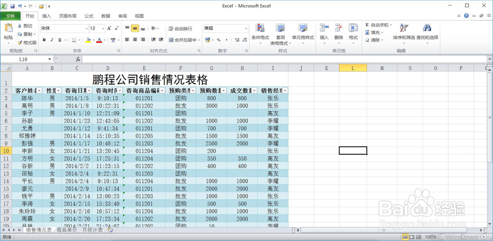The image size is (493, 241).
Task: Toggle Wrap Text (自动换行)
Action: click(x=180, y=29)
